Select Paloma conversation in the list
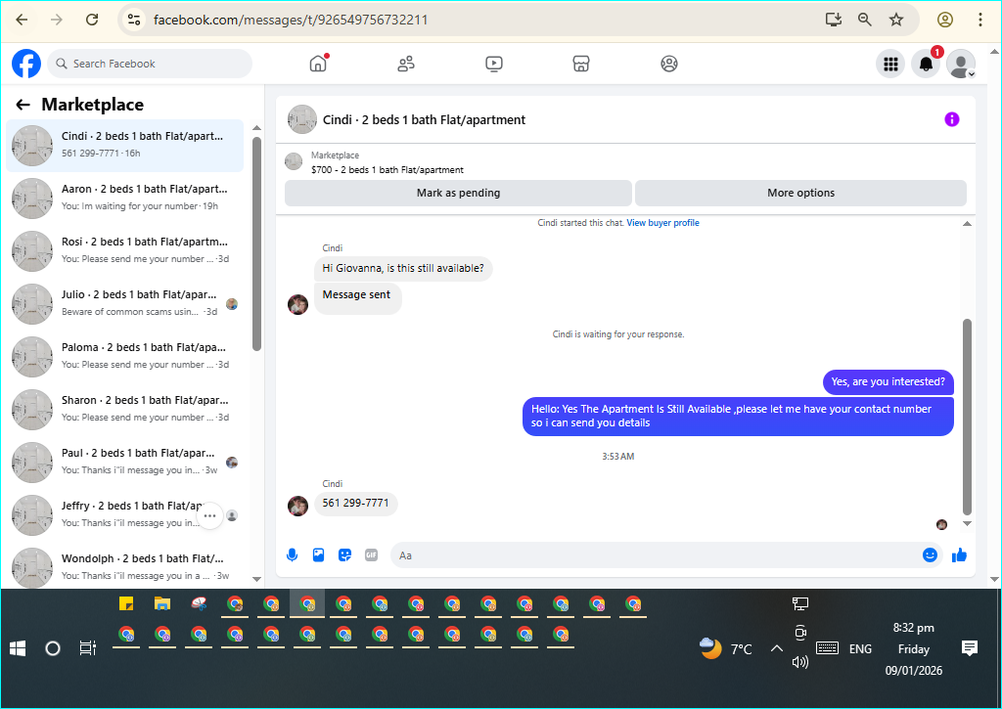The image size is (1002, 709). [125, 356]
